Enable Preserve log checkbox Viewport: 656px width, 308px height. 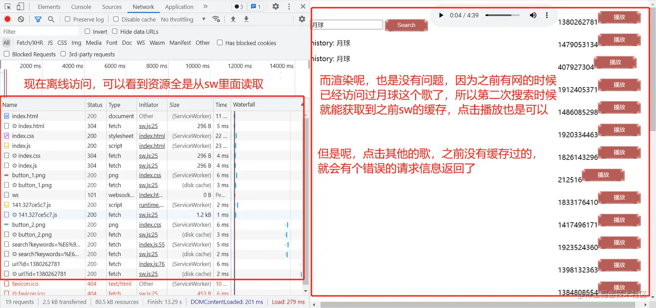point(68,19)
